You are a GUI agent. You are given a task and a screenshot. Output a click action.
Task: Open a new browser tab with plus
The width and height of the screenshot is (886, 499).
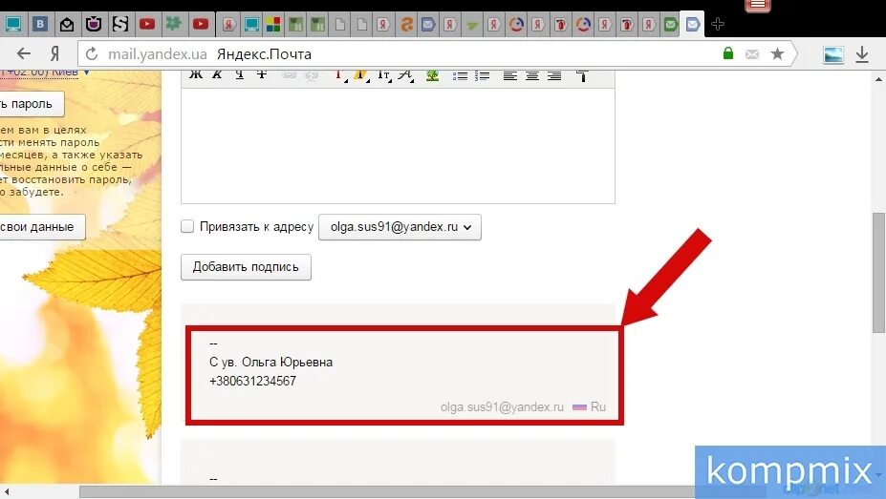pyautogui.click(x=718, y=24)
